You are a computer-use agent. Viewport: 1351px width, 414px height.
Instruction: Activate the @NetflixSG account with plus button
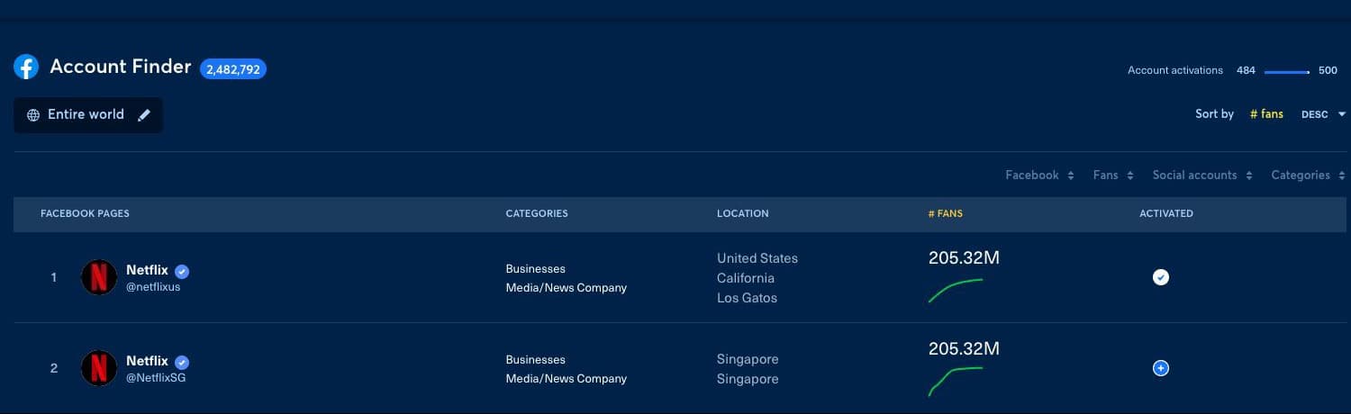[1161, 368]
